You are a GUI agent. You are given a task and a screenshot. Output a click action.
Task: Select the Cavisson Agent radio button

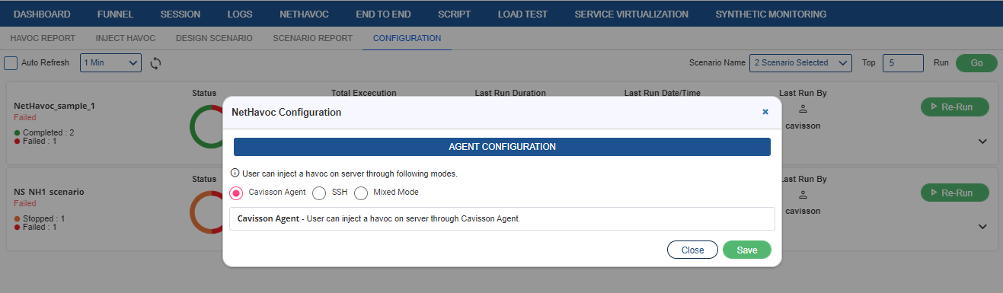(236, 193)
